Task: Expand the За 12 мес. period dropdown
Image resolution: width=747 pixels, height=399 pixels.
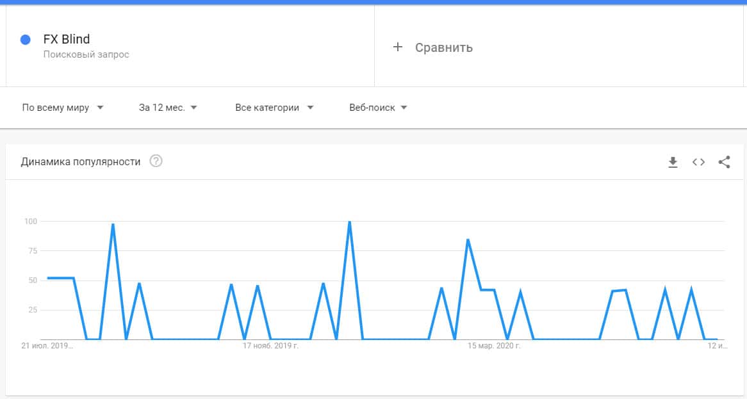Action: [x=168, y=108]
